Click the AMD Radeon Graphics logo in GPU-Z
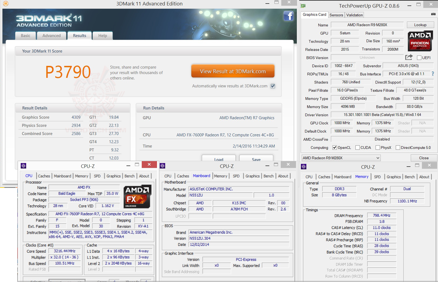The image size is (438, 282). [420, 41]
